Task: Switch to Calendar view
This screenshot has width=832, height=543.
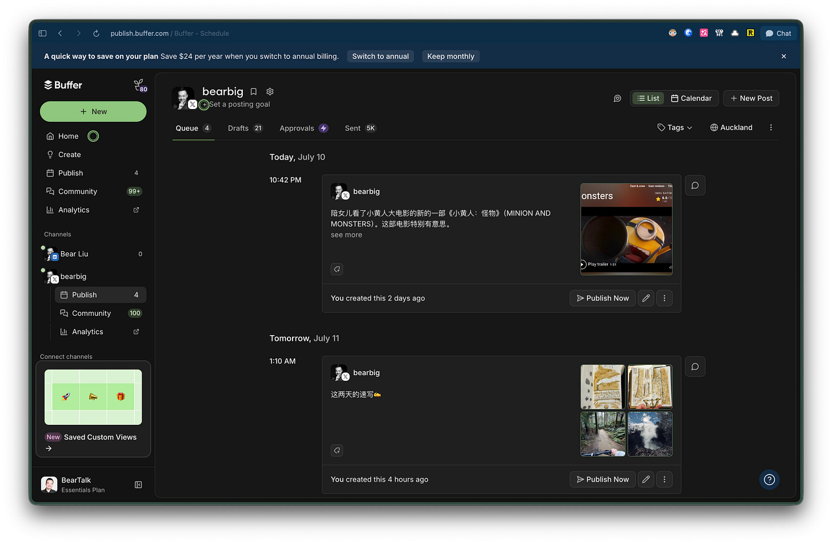Action: [x=691, y=98]
